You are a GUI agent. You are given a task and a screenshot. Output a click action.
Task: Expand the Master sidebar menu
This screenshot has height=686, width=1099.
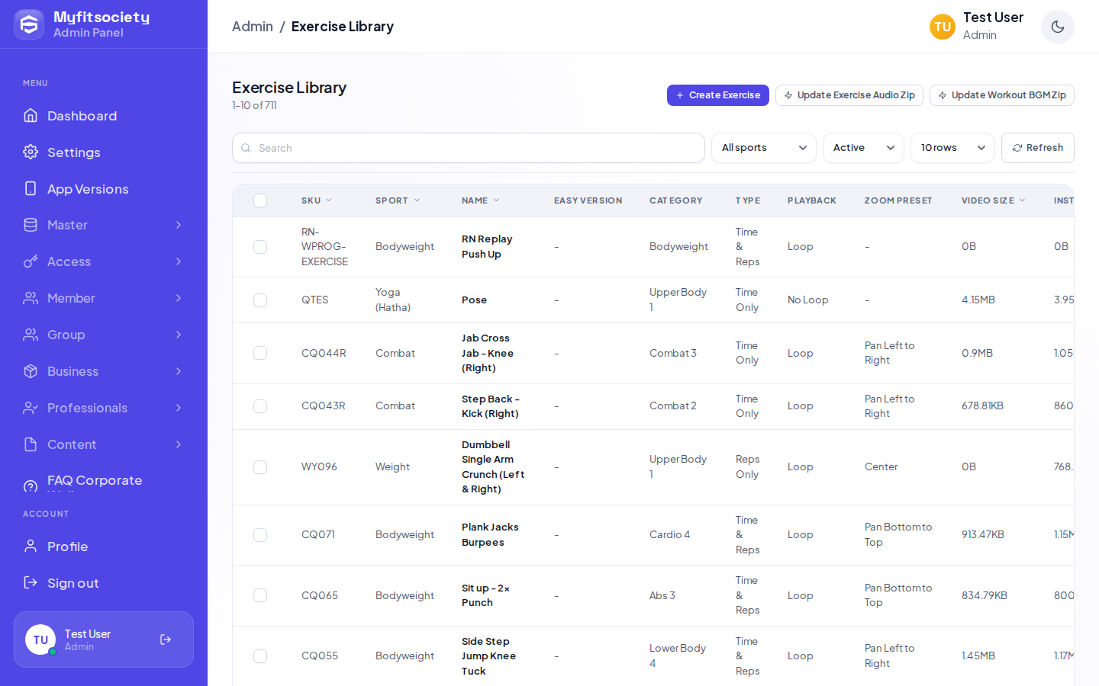(x=104, y=225)
